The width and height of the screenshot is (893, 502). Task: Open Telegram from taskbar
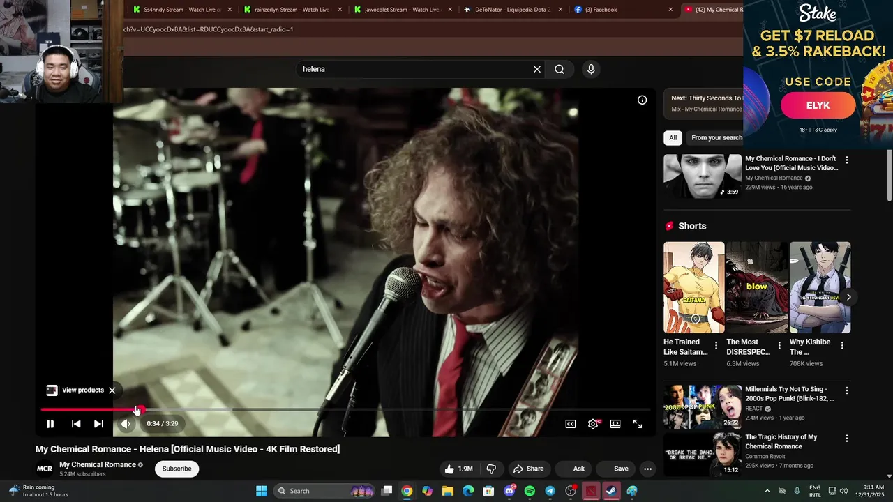click(550, 491)
